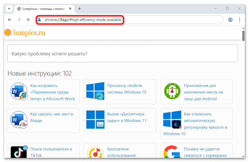Open 'Почему не удается связаться с серверами'

pyautogui.click(x=205, y=152)
